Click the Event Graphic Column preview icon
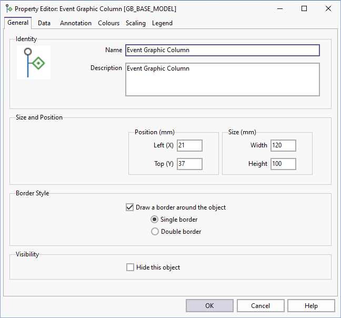341x318 pixels. (x=34, y=63)
